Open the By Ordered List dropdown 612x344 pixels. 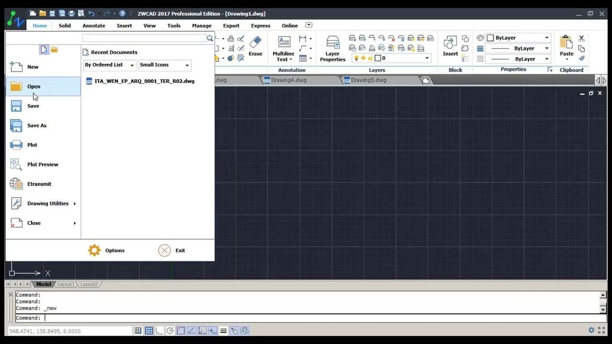110,65
